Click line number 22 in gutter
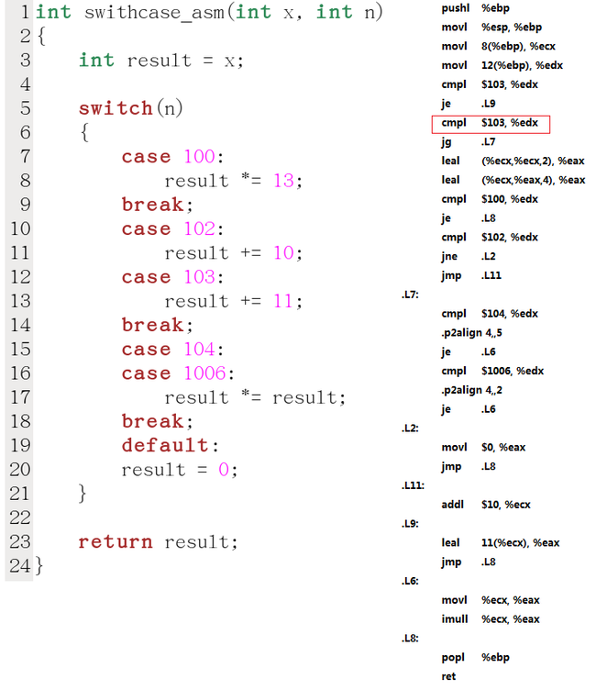 pyautogui.click(x=20, y=517)
